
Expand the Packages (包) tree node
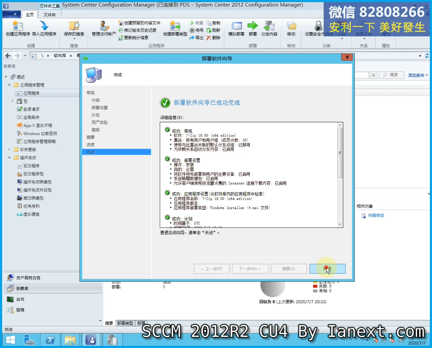coord(13,101)
